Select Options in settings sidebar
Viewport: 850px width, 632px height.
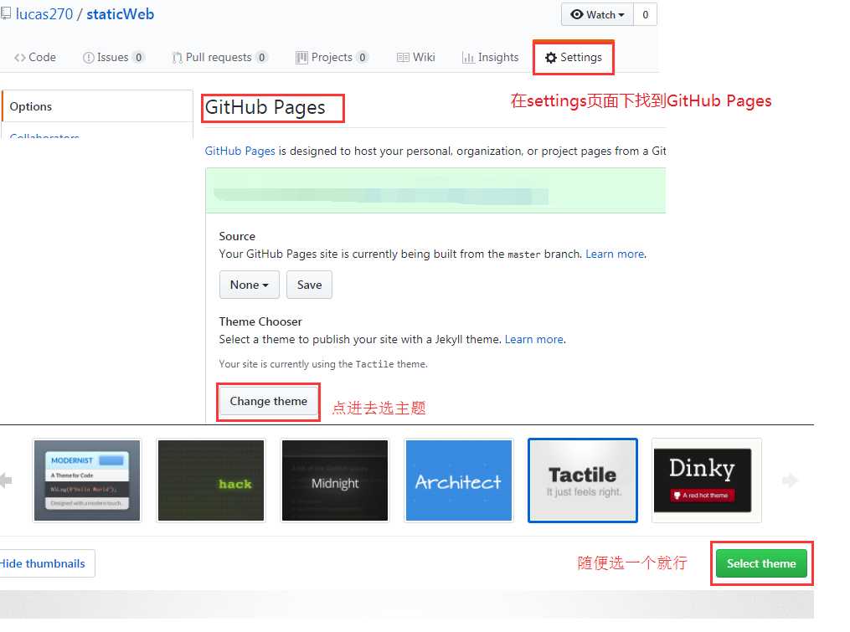(x=98, y=106)
